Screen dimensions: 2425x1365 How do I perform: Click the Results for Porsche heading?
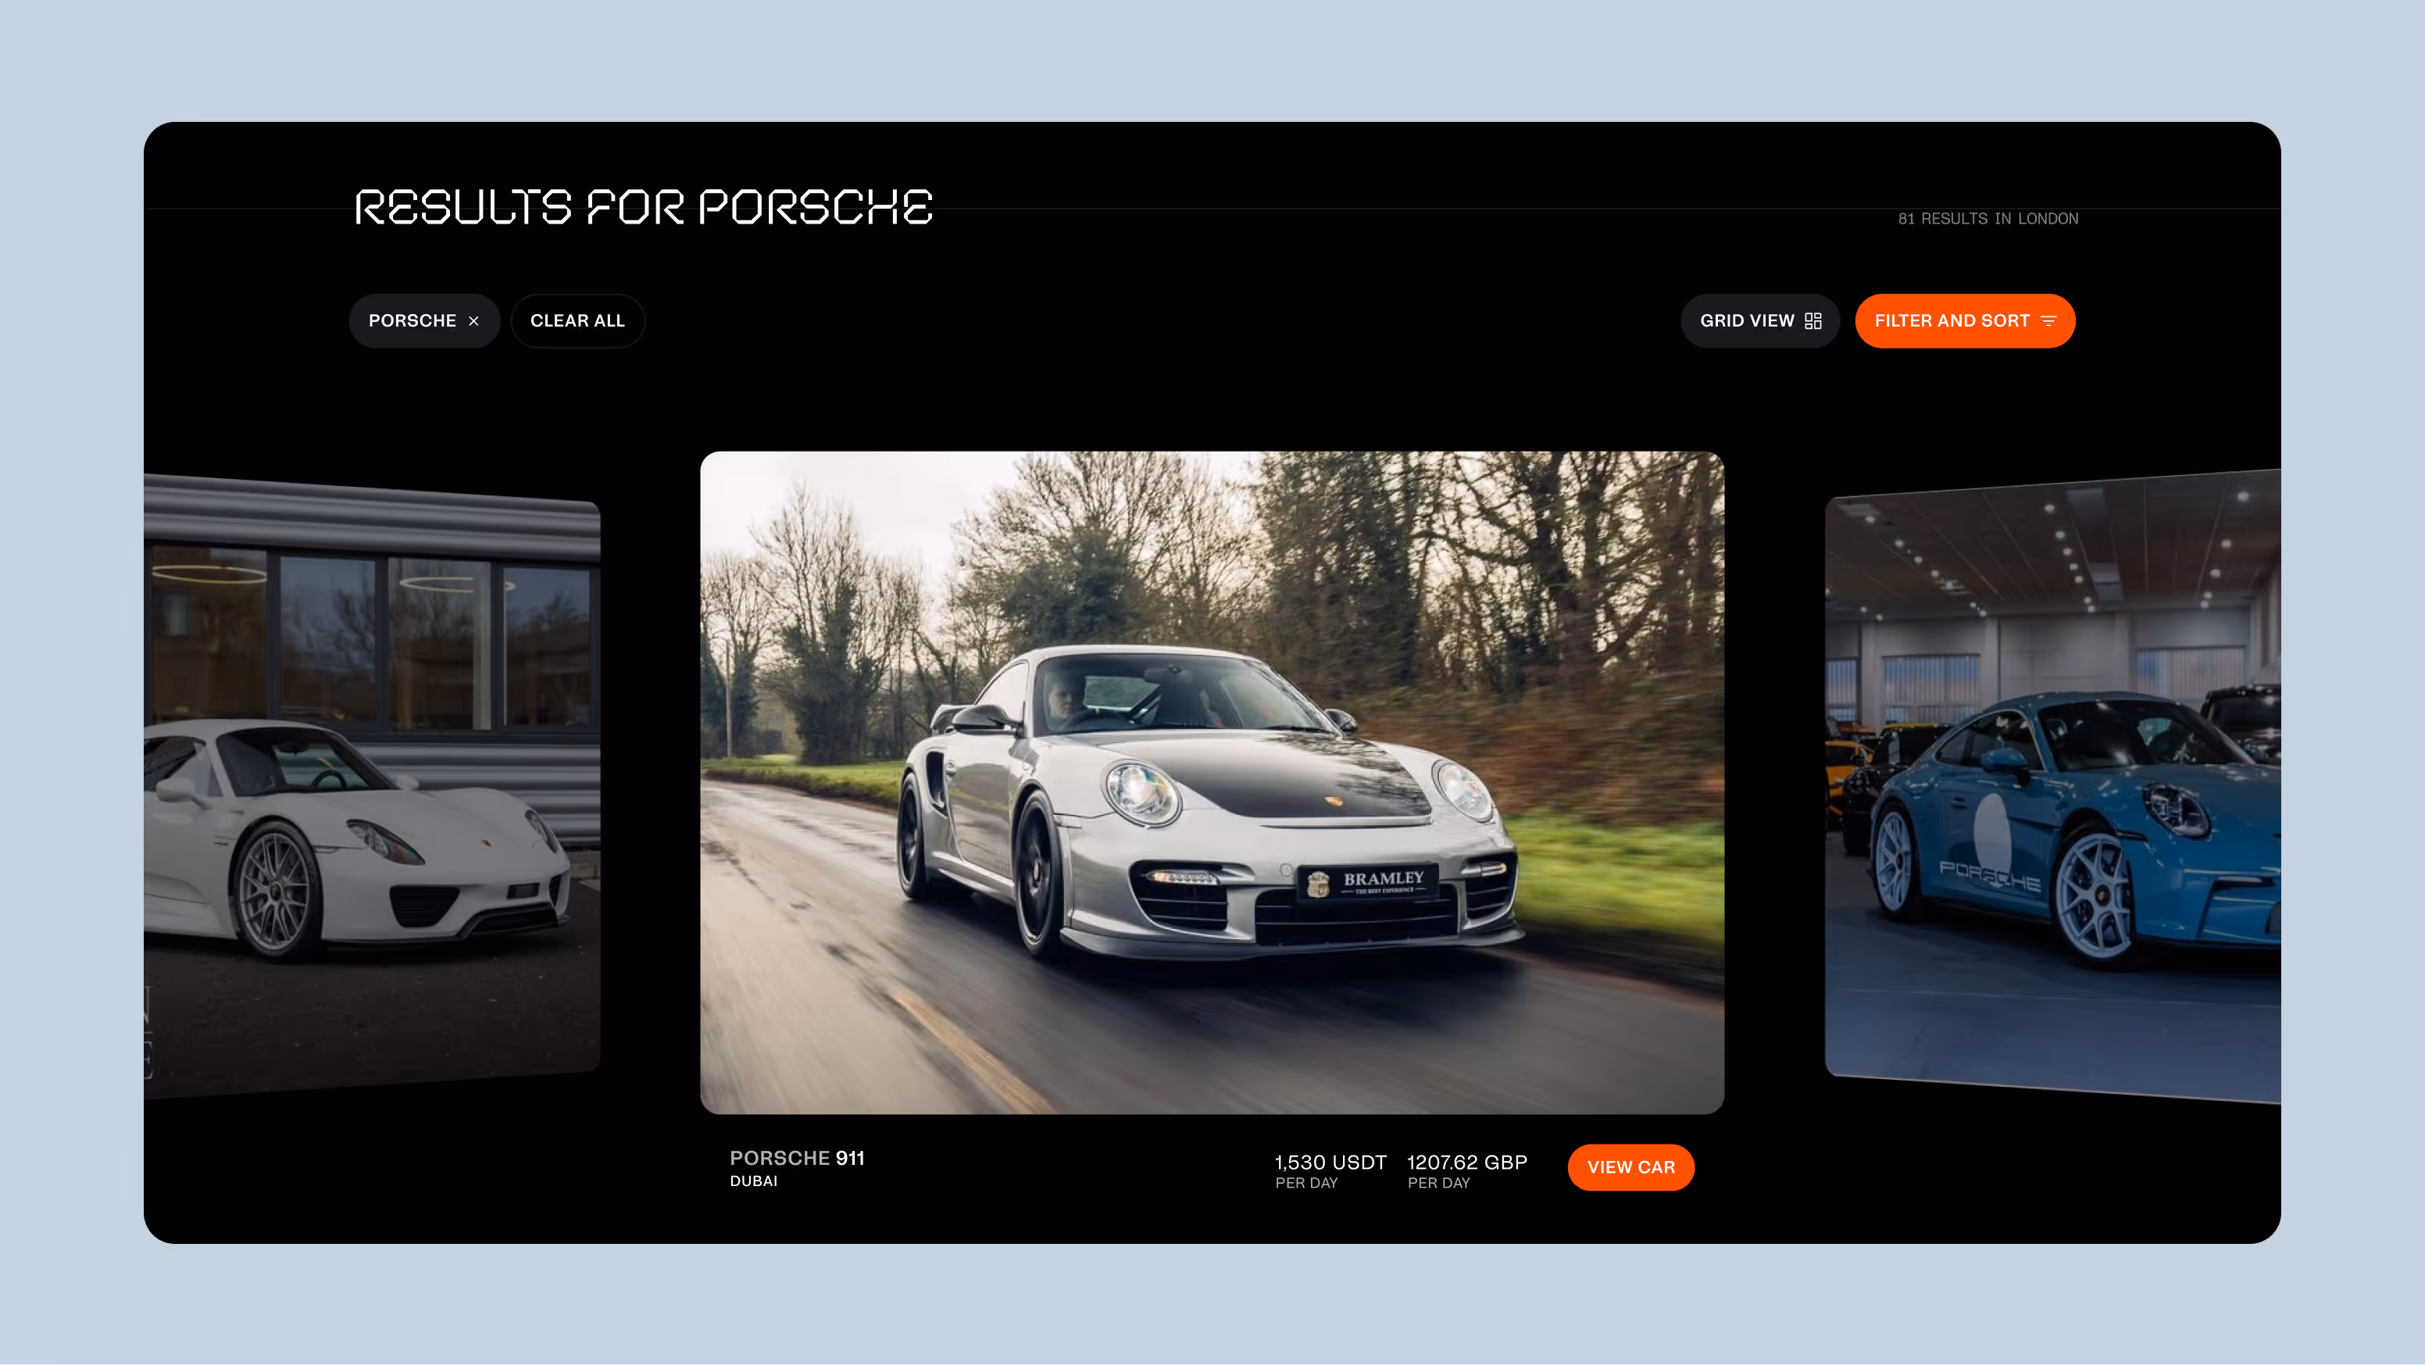tap(644, 207)
